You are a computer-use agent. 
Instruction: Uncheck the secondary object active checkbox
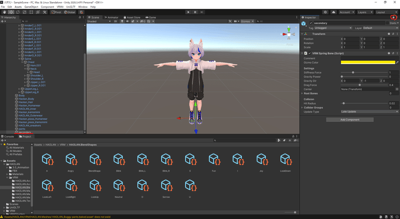(x=310, y=23)
